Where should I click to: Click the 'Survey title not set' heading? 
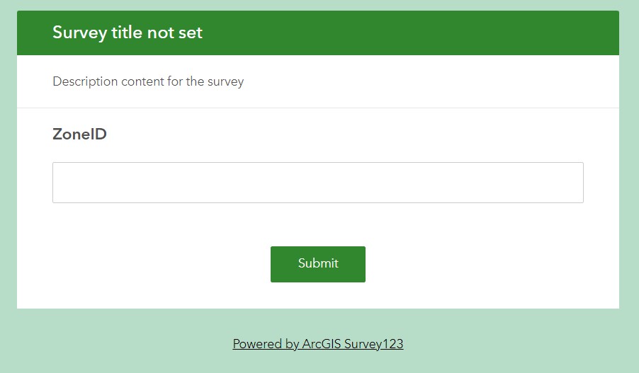coord(128,33)
